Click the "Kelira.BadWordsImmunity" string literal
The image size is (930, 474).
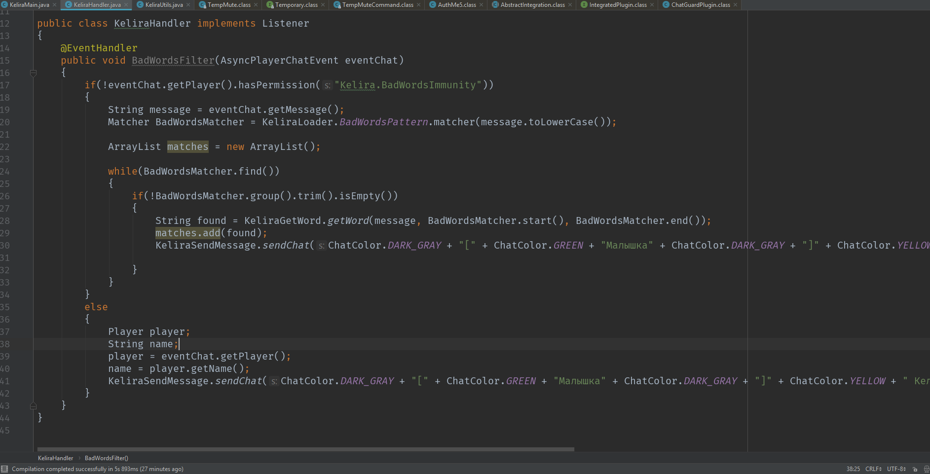(x=408, y=85)
